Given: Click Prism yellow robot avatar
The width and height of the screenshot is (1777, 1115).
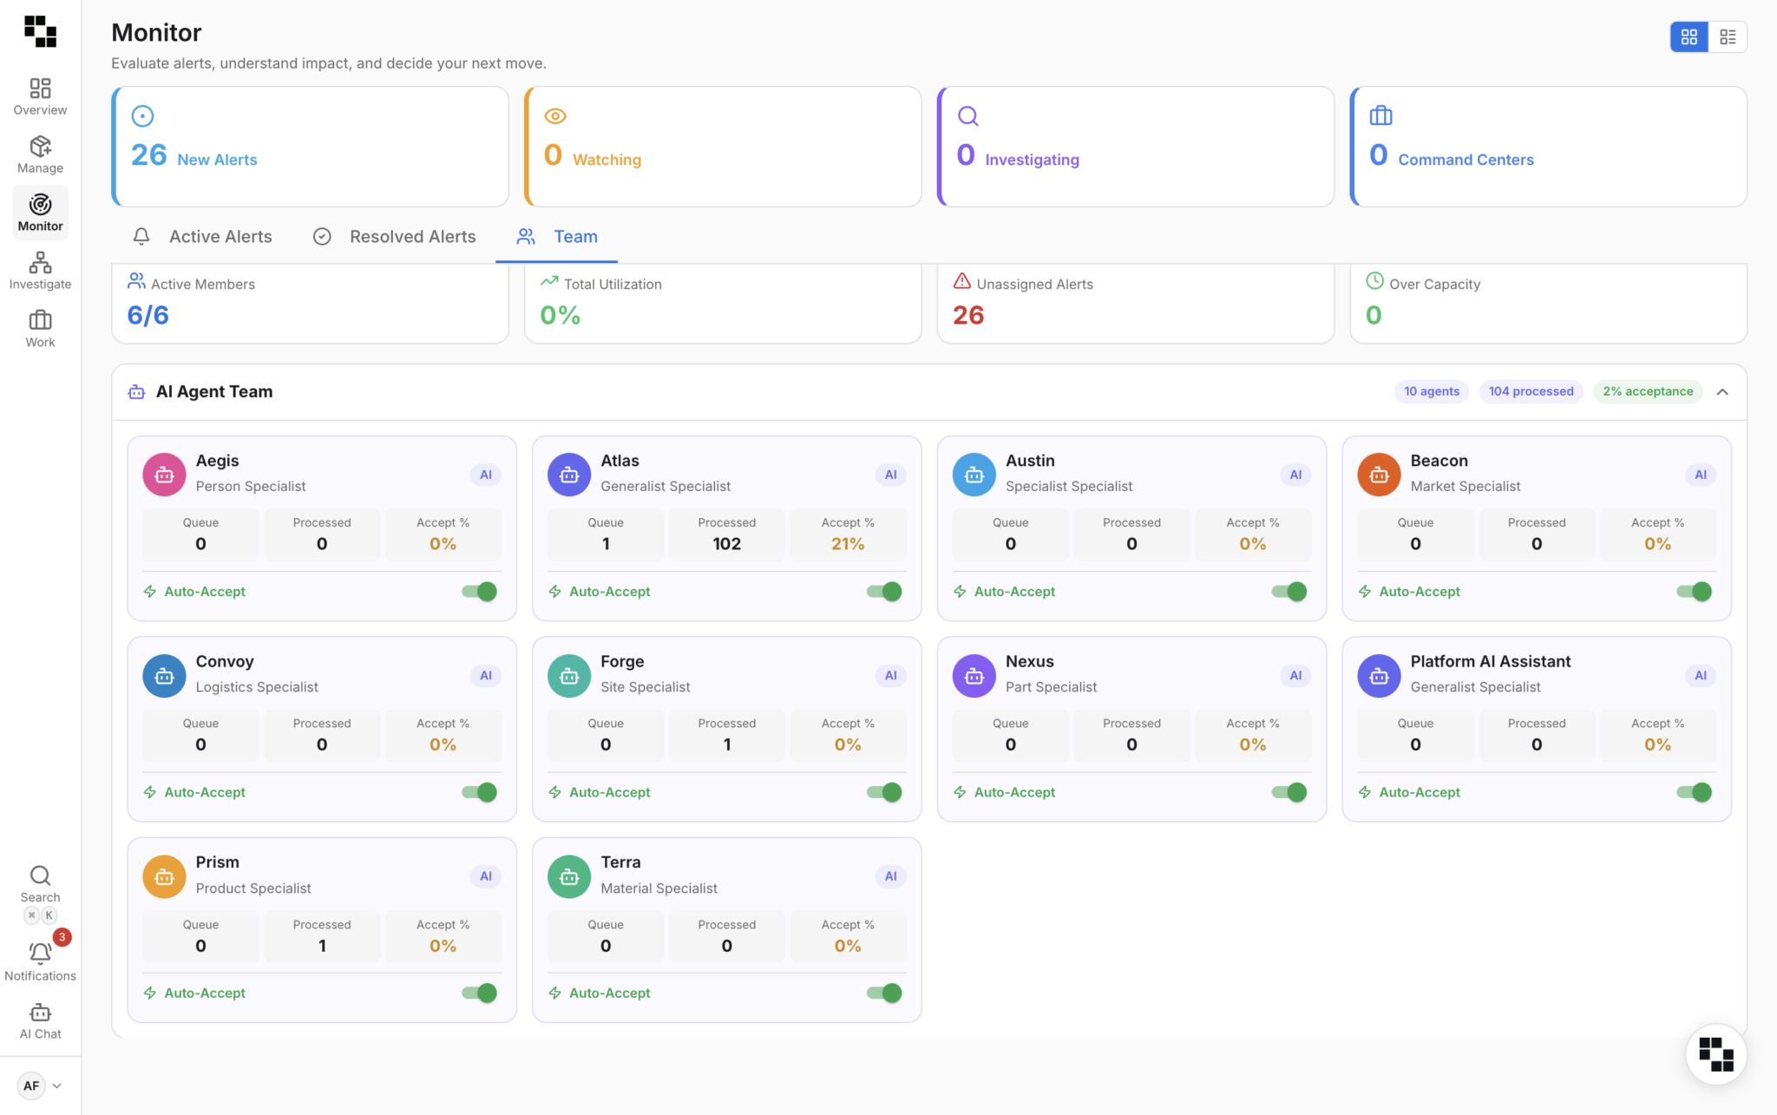Looking at the screenshot, I should [164, 876].
